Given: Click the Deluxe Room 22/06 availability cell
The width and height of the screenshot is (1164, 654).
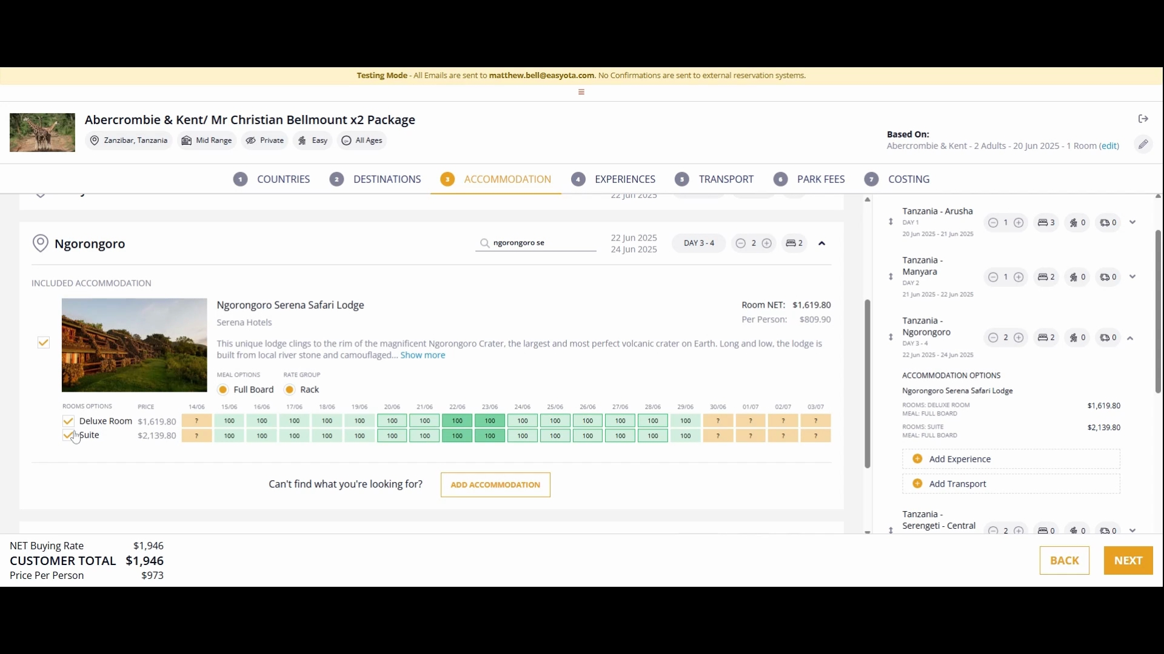Looking at the screenshot, I should [x=457, y=421].
